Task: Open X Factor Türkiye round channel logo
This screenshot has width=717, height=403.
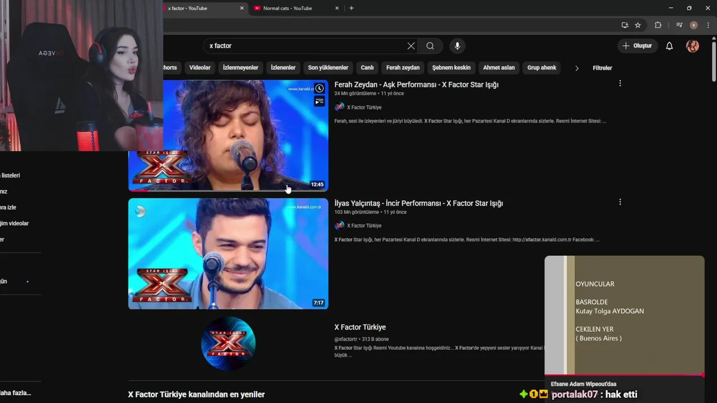Action: click(x=228, y=343)
